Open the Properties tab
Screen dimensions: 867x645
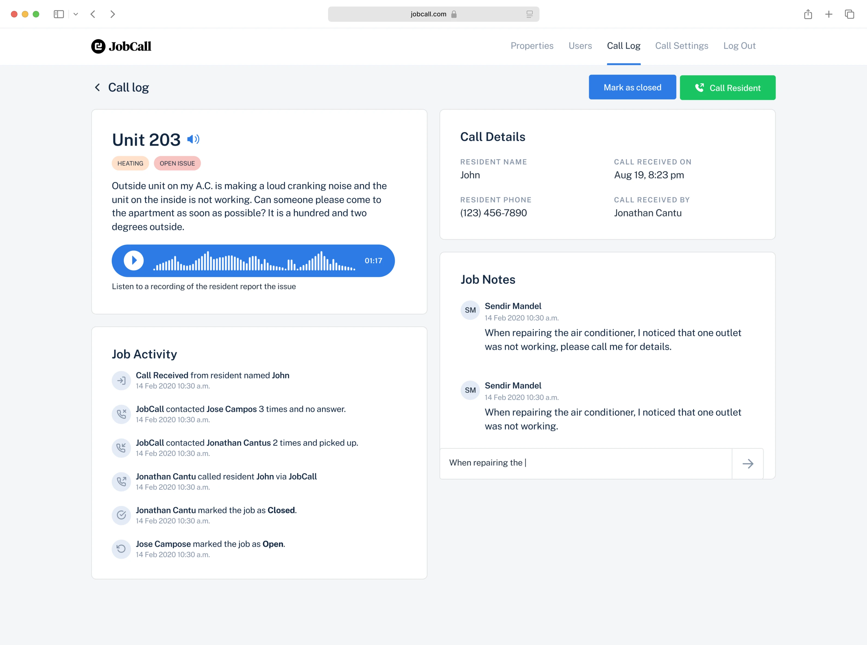pos(532,46)
